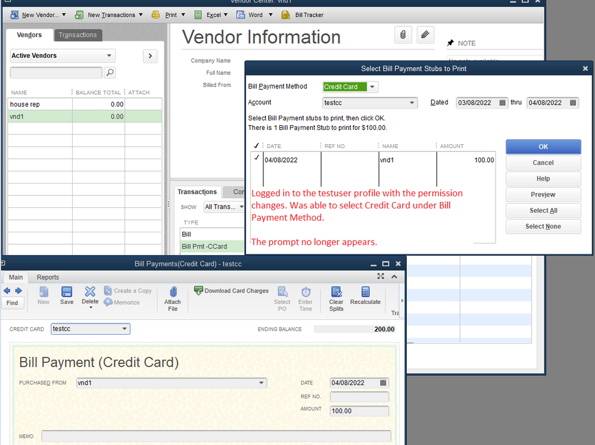Toggle checkmark for the 04/08/2022 vnd1 stub
The width and height of the screenshot is (595, 445).
click(x=257, y=158)
